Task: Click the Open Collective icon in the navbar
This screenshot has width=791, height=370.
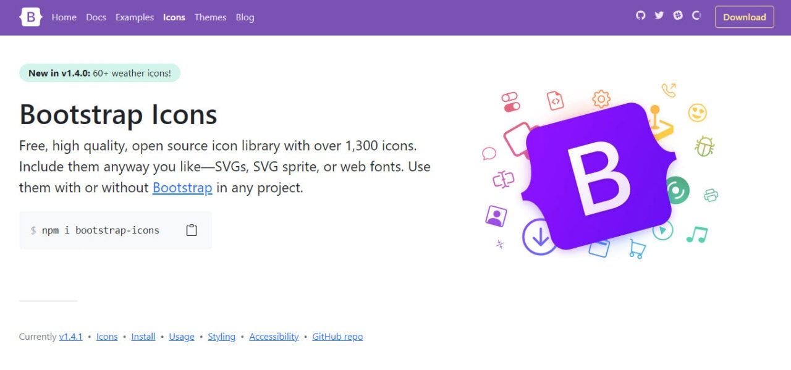Action: pyautogui.click(x=696, y=15)
